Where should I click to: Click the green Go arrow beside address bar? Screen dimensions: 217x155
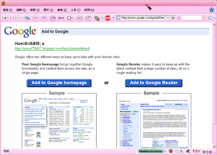pyautogui.click(x=173, y=18)
